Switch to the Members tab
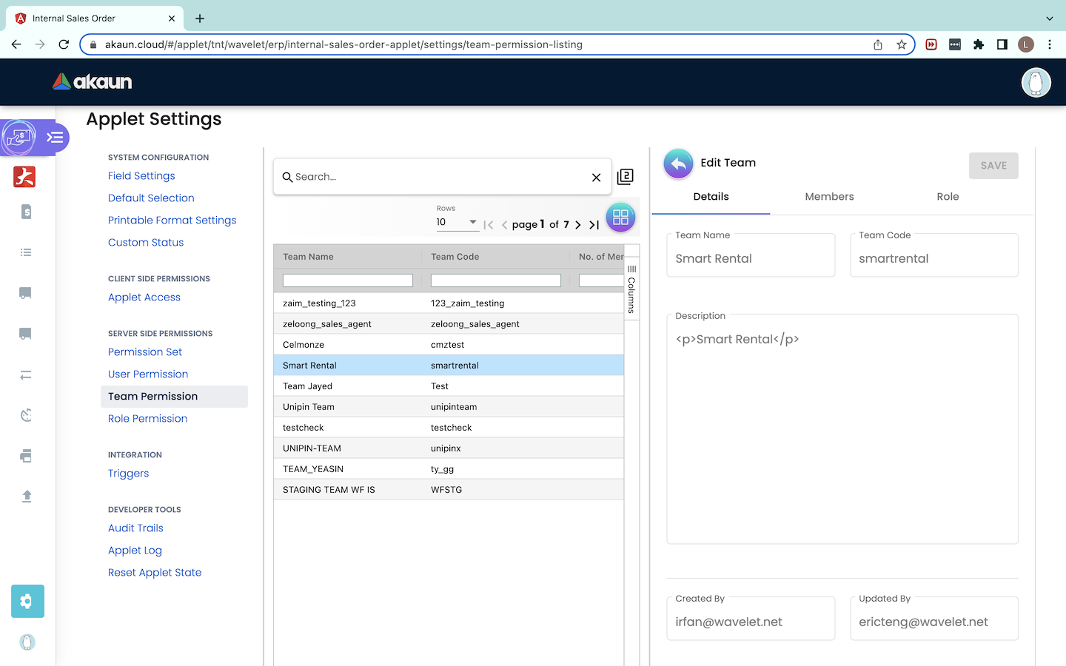1066x666 pixels. point(829,197)
